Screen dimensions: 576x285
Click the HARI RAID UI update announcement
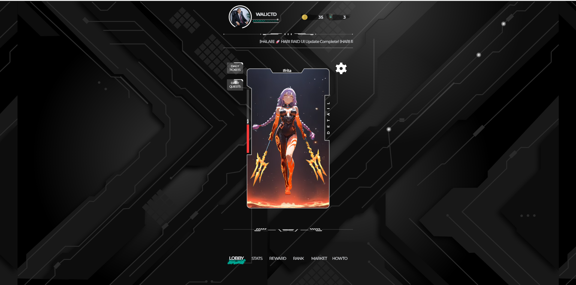(x=306, y=41)
